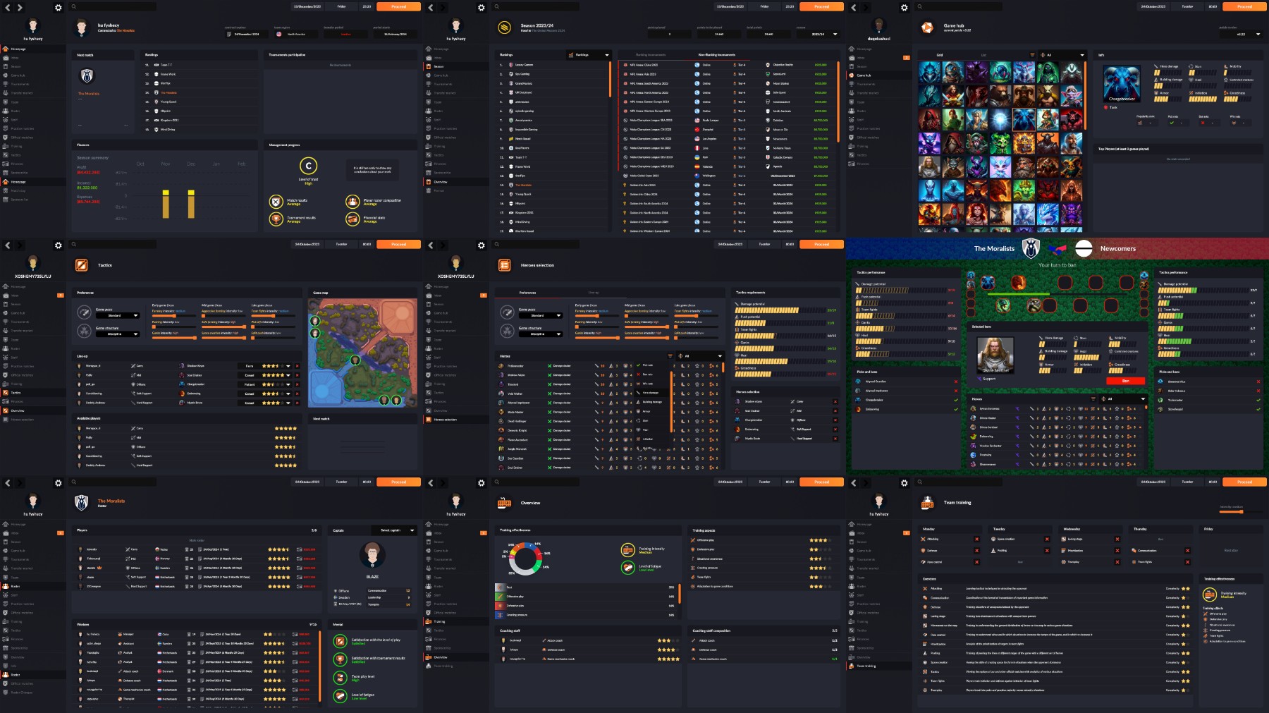1269x713 pixels.
Task: Click The Moralists link under hu fyshecy name
Action: click(x=125, y=30)
